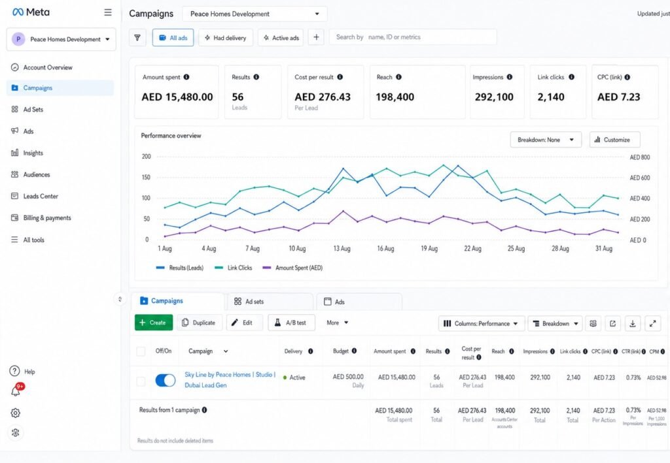Click the info icon beside Reach card title

coord(398,77)
